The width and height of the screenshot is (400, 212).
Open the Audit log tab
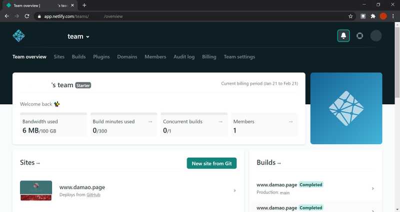coord(184,57)
